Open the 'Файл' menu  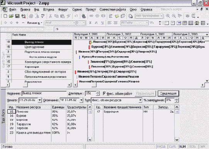(12, 10)
